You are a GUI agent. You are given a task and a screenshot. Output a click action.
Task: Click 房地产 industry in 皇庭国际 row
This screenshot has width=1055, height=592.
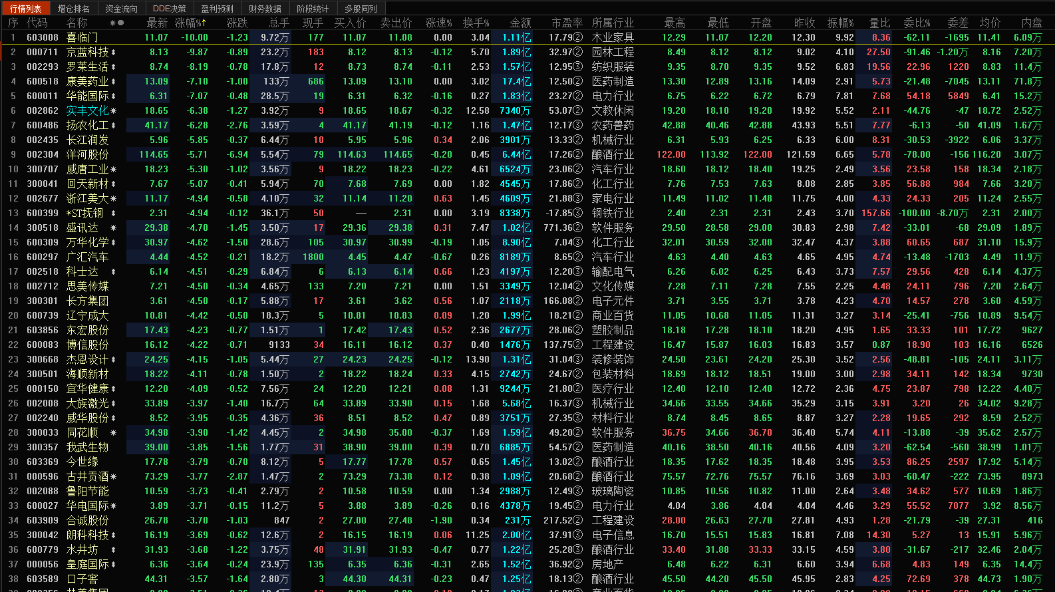(607, 564)
